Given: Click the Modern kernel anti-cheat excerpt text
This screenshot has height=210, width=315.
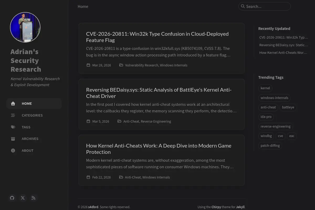Looking at the screenshot, I should tap(160, 164).
